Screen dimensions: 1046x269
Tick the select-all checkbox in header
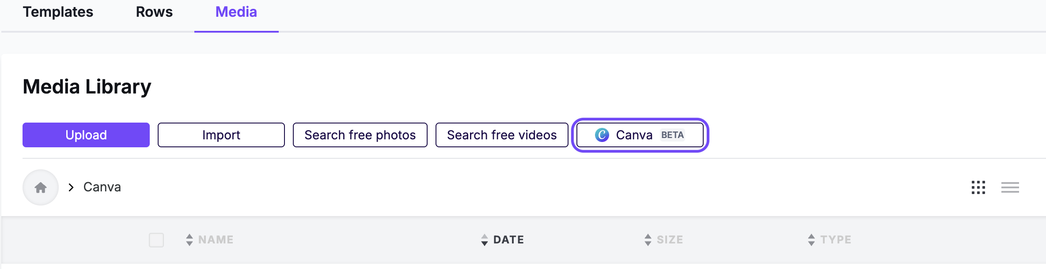click(156, 240)
